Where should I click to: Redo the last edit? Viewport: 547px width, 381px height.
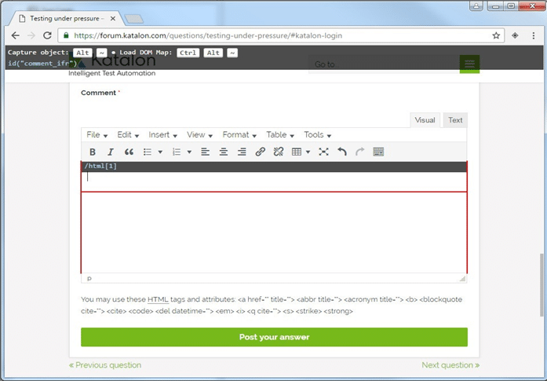[360, 152]
